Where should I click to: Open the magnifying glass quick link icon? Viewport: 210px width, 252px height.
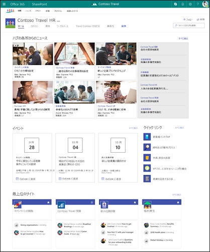[x=147, y=147]
